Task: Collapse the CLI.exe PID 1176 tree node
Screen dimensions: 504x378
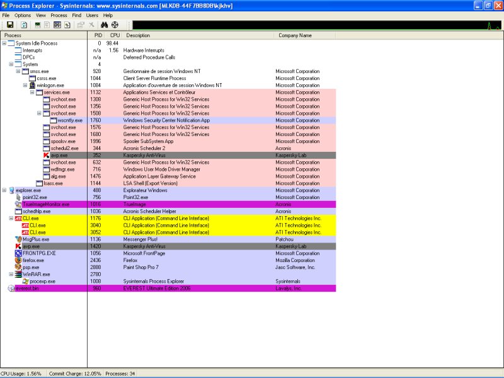Action: point(11,218)
